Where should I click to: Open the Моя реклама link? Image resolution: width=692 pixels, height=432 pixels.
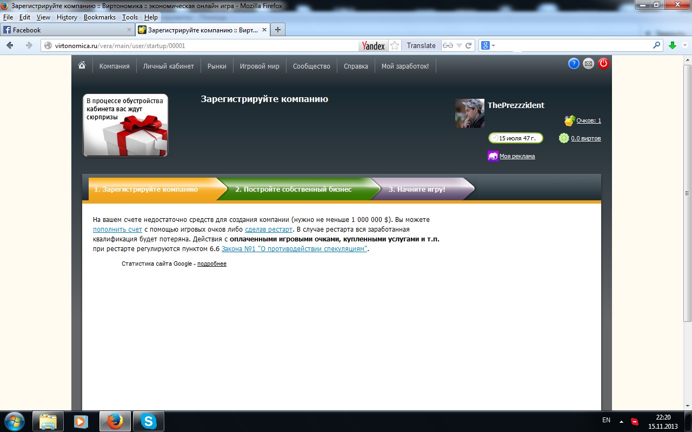pos(517,157)
